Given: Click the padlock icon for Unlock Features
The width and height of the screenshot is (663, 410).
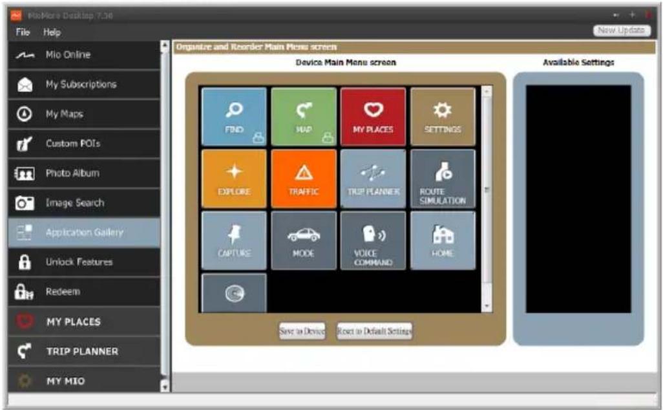Looking at the screenshot, I should click(x=25, y=262).
